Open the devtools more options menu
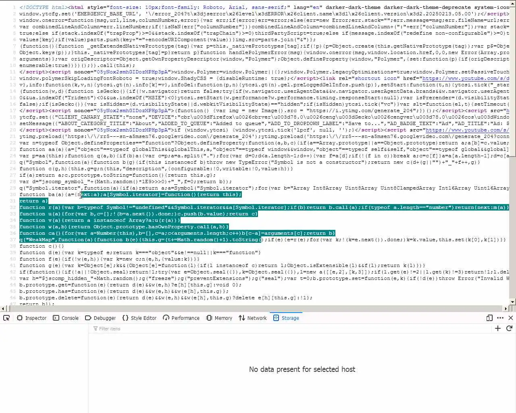This screenshot has height=413, width=516. [500, 318]
